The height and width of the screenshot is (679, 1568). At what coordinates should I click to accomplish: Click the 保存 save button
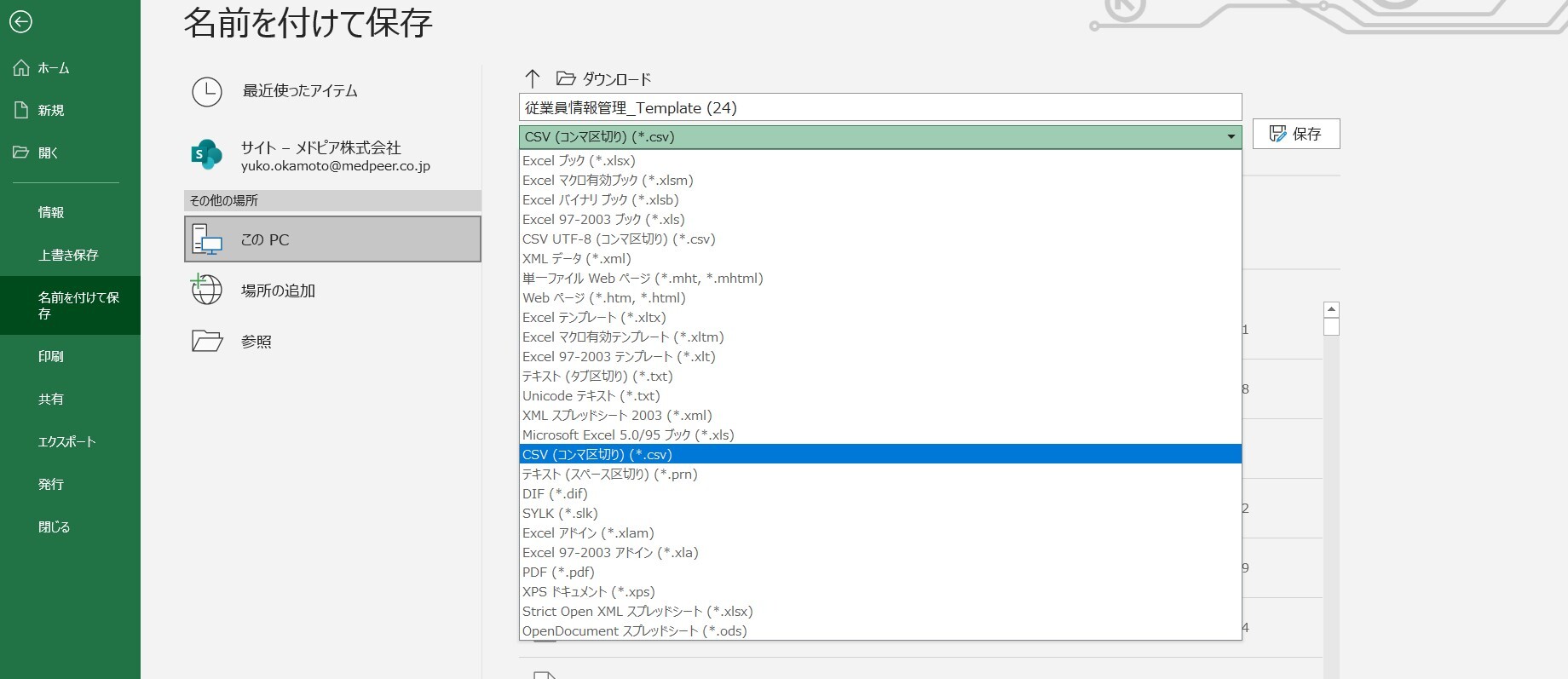point(1295,134)
